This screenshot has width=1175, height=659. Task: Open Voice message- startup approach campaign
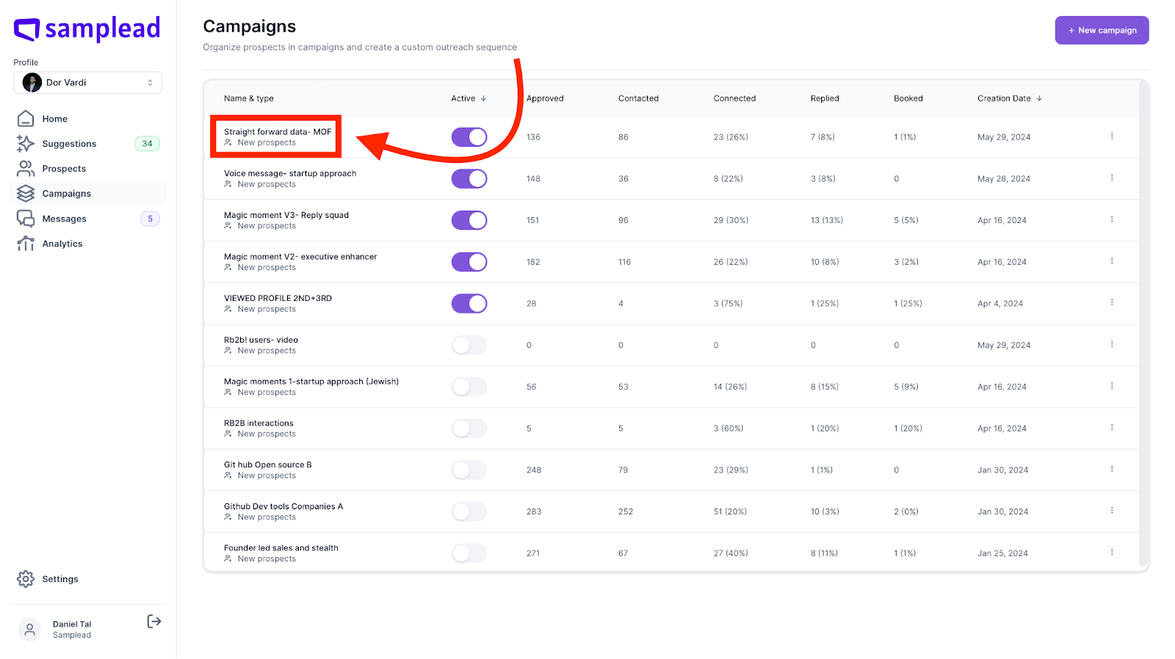[290, 174]
